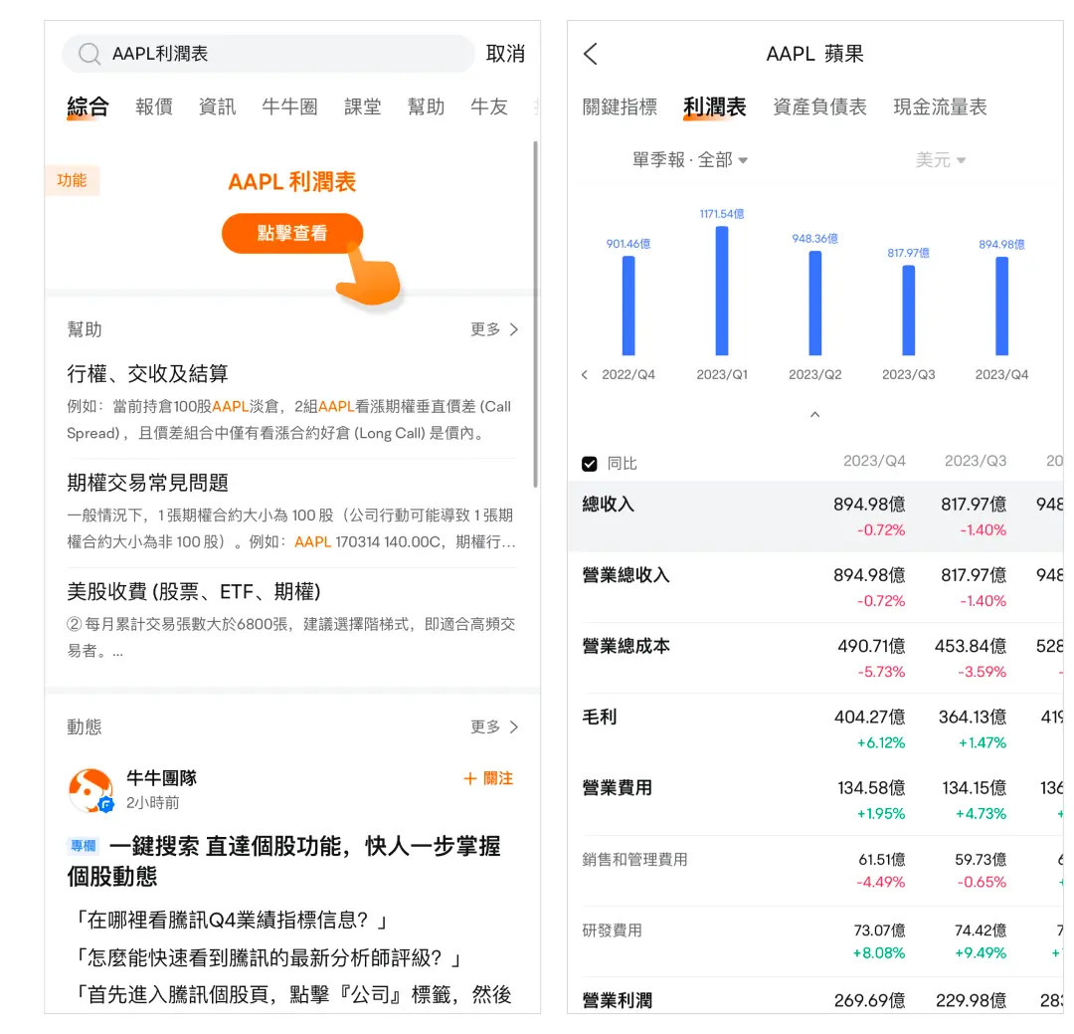The height and width of the screenshot is (1034, 1074).
Task: Click the 功能 tag label
Action: click(x=72, y=180)
